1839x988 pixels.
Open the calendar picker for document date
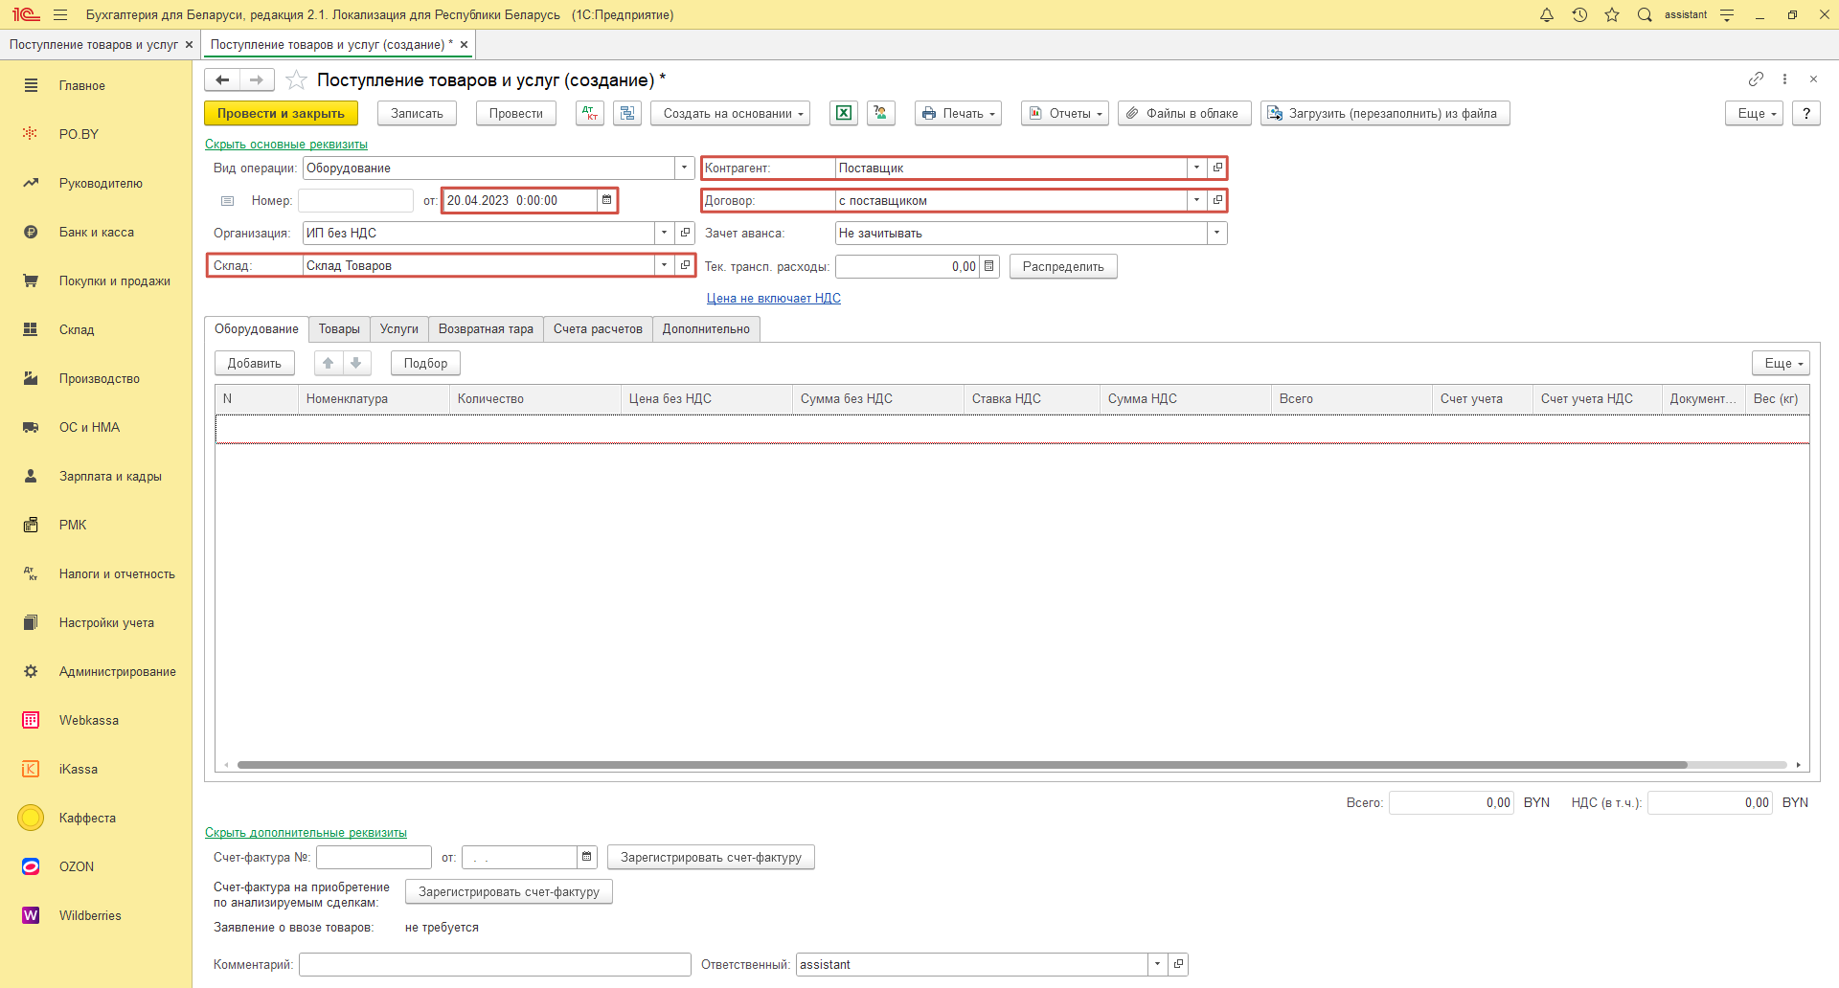click(606, 200)
